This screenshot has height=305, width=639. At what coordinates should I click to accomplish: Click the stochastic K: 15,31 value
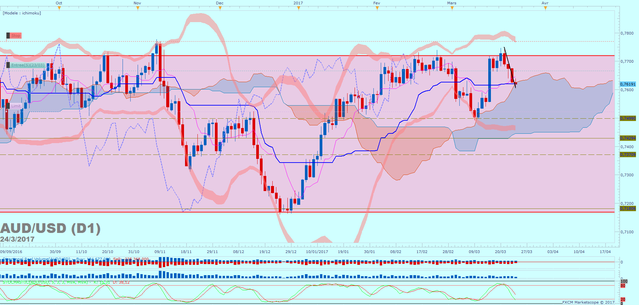(102, 282)
